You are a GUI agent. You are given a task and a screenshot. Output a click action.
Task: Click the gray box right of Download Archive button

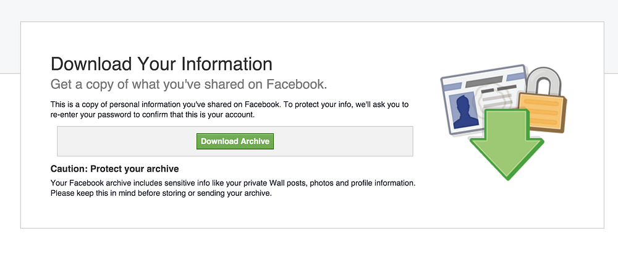coord(343,141)
